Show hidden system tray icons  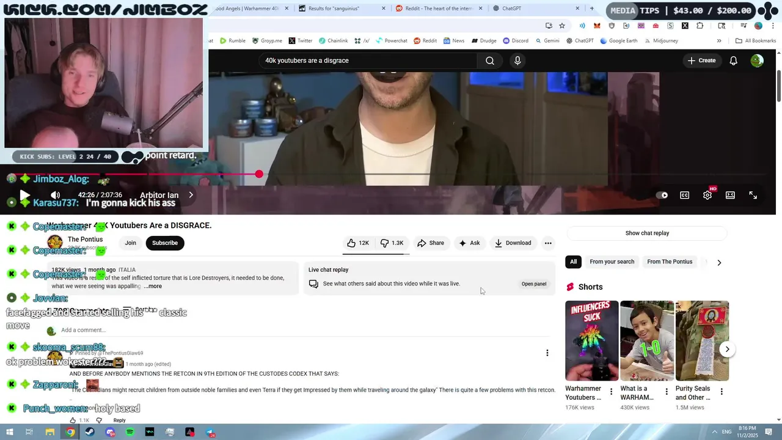(x=715, y=431)
